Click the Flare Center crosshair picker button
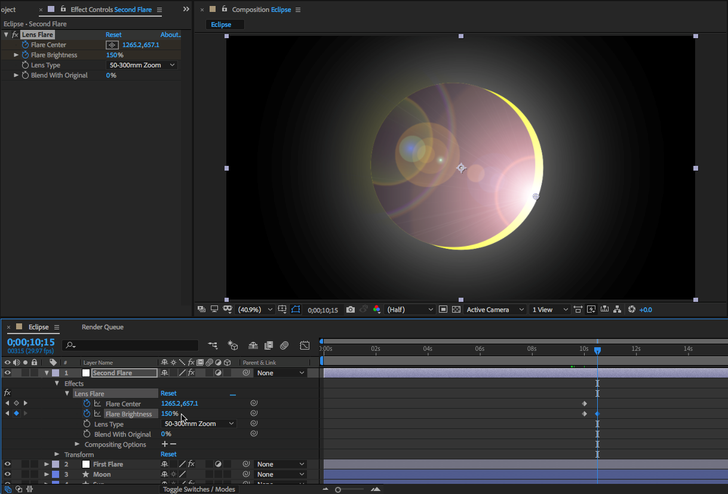Image resolution: width=728 pixels, height=494 pixels. coord(112,45)
